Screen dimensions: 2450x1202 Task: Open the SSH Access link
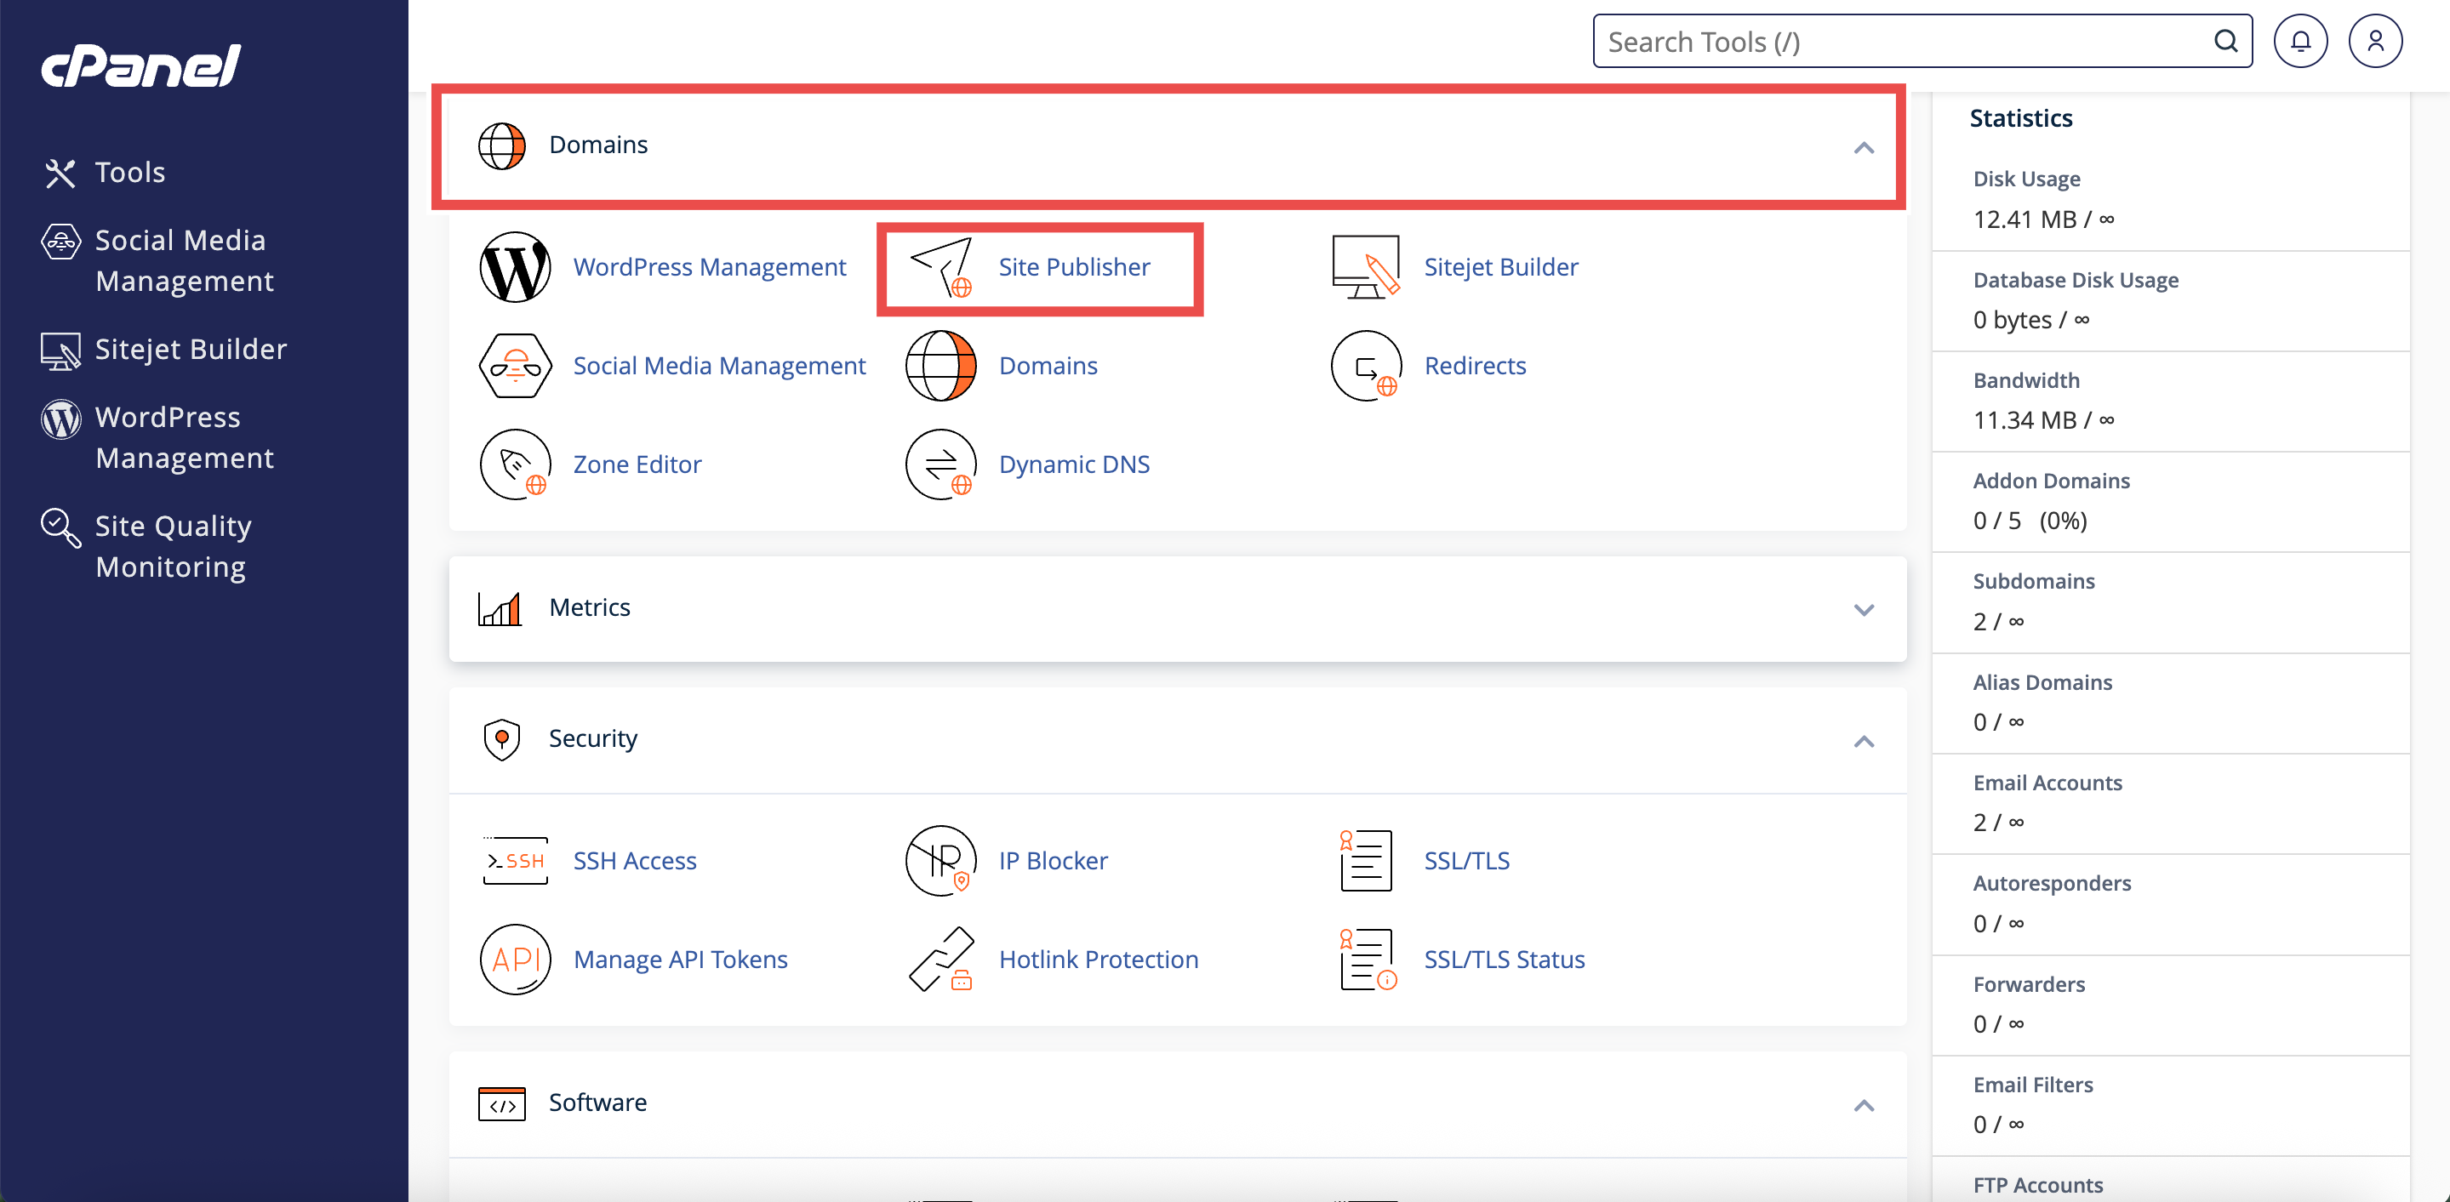coord(634,861)
